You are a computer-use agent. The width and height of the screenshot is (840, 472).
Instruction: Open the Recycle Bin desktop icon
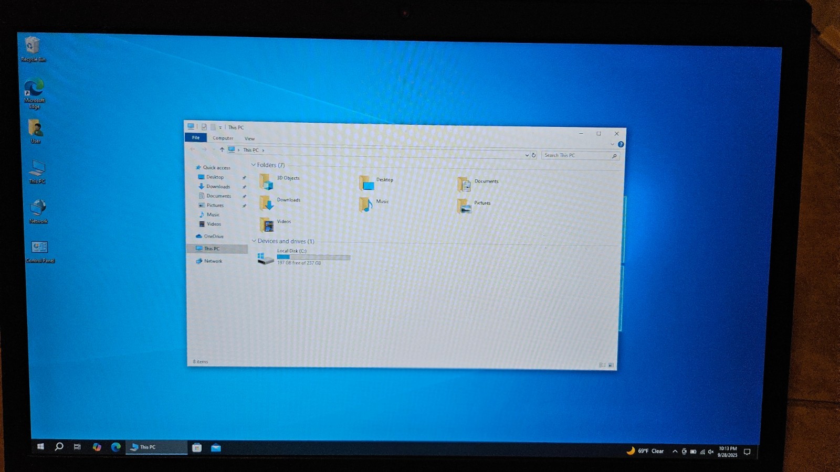tap(33, 49)
